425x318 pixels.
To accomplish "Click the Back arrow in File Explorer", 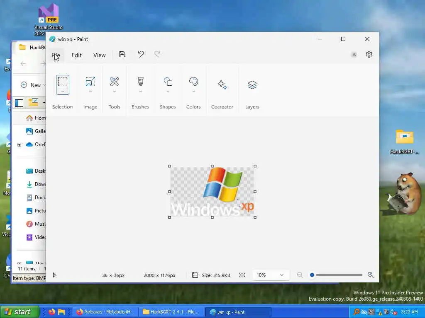I will point(23,63).
